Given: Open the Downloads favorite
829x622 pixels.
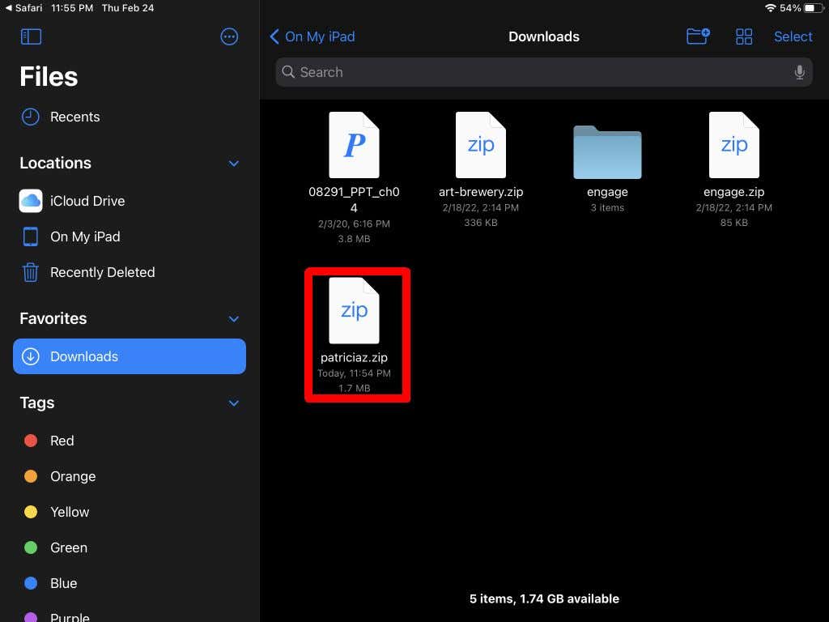Looking at the screenshot, I should tap(84, 356).
